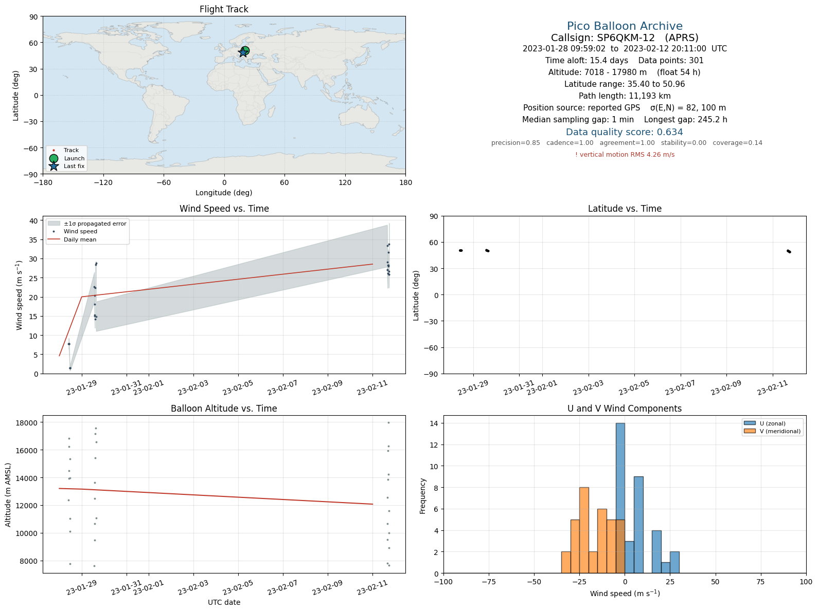Click the precision=0.85 score breakdown line
The image size is (818, 611).
pos(627,143)
